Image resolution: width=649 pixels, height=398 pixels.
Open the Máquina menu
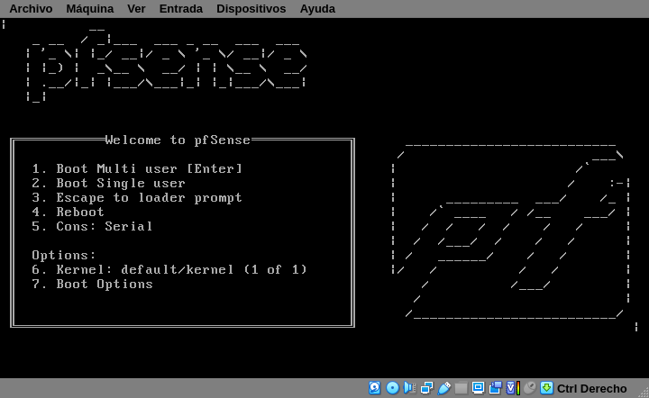(90, 9)
